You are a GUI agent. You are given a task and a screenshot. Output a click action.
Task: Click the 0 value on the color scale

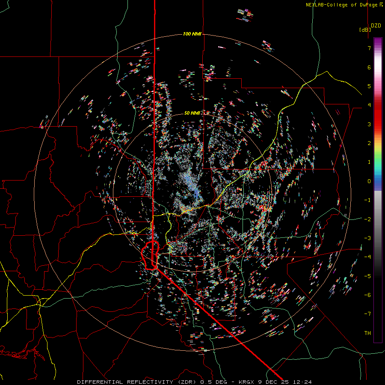[x=369, y=181]
